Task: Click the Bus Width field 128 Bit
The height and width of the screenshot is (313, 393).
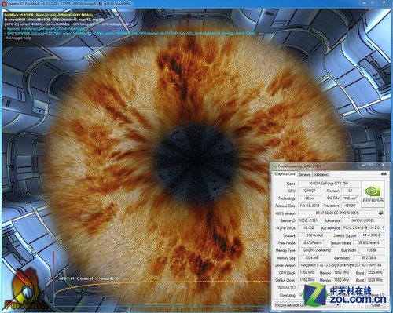Action: point(371,250)
